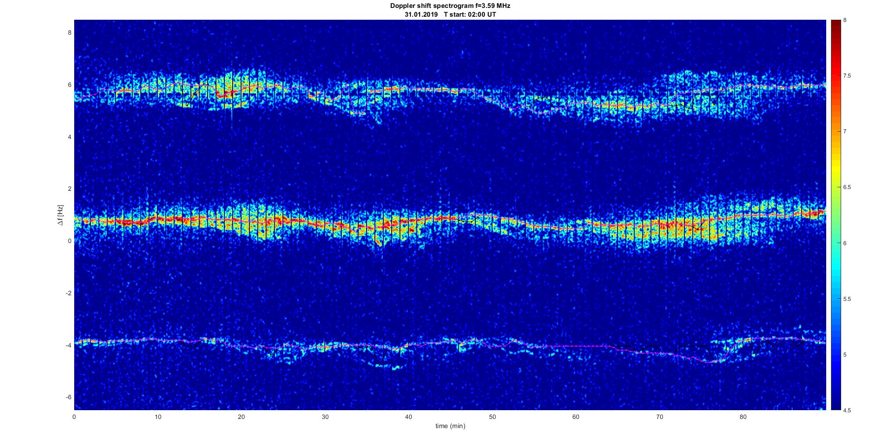Click the title 'Doppler shift spectrogram f=3.59 MHz'

point(450,6)
